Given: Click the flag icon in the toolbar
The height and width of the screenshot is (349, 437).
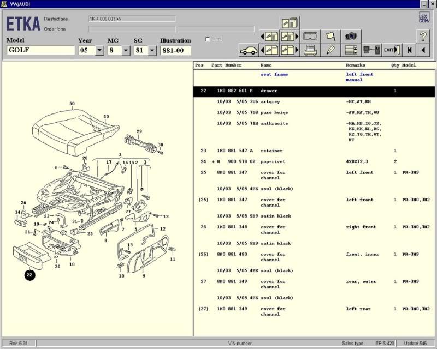Looking at the screenshot, I should click(x=330, y=36).
